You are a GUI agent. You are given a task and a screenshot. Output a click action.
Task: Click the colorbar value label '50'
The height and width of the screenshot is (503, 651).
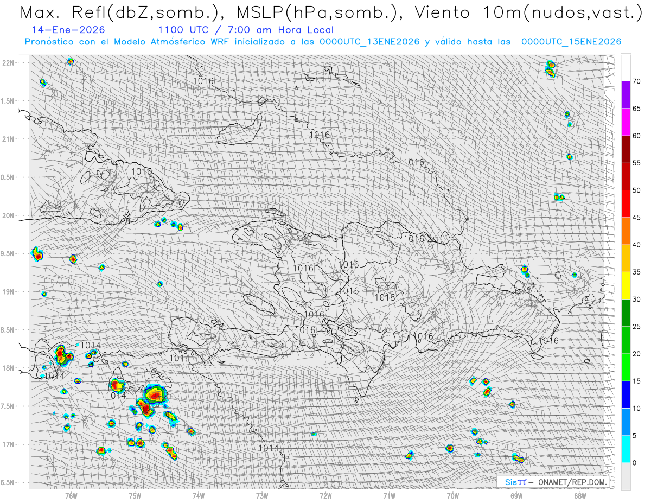636,190
